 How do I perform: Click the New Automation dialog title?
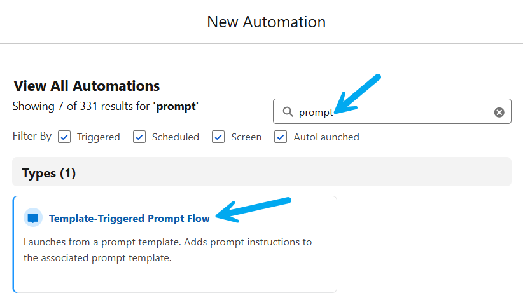266,22
